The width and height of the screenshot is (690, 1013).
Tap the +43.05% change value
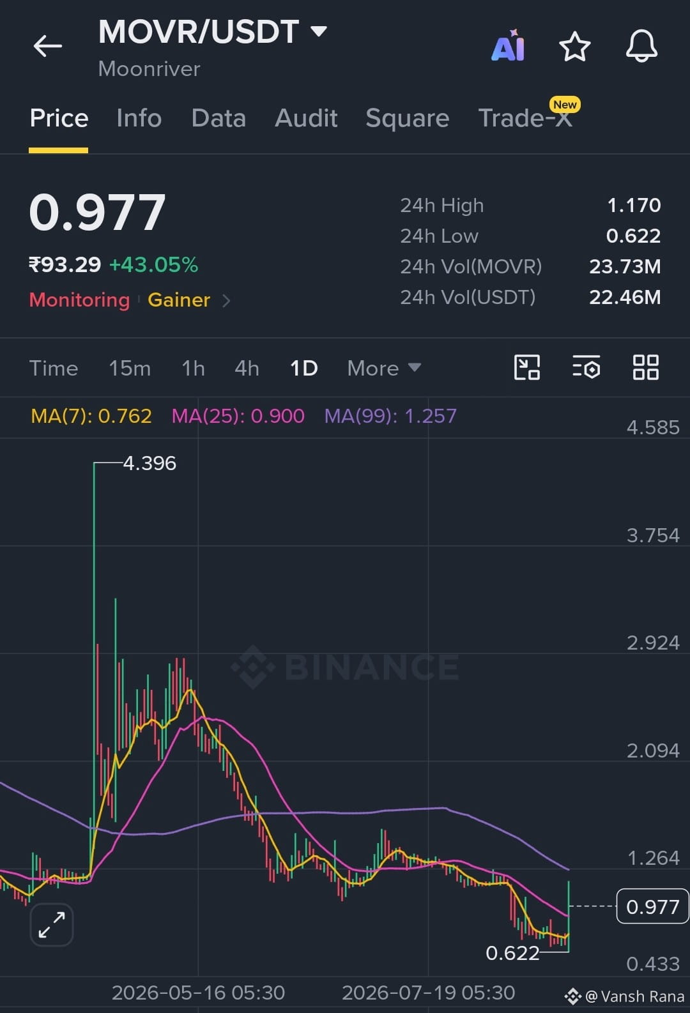coord(154,264)
